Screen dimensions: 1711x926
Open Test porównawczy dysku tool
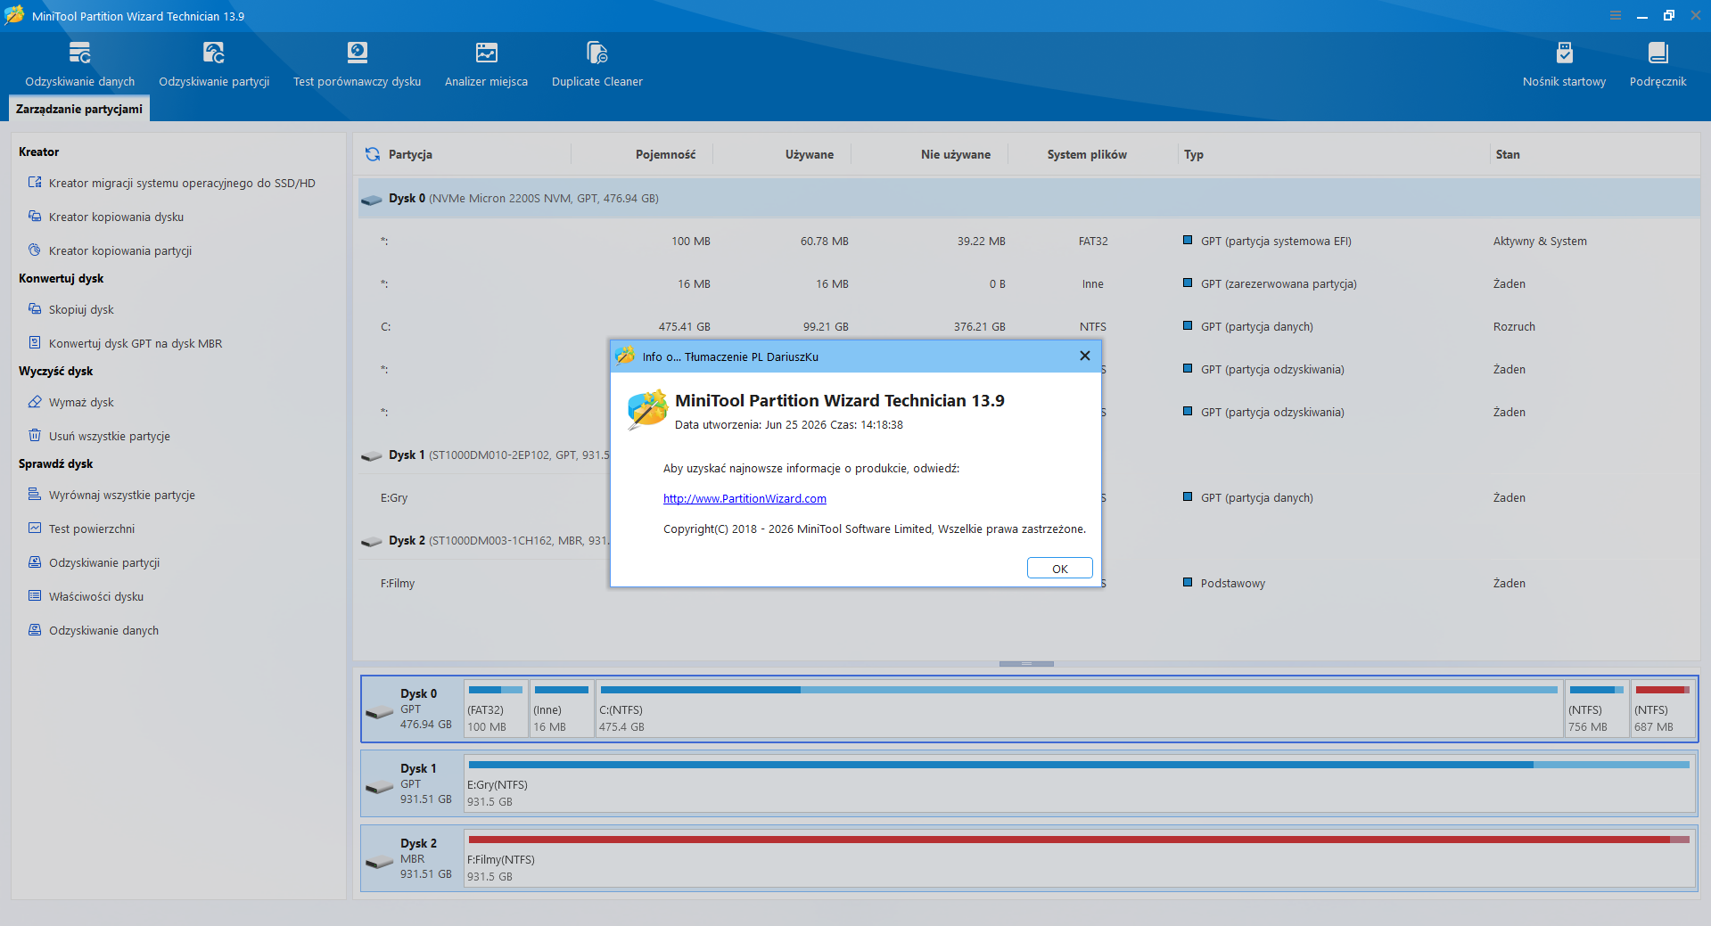point(358,53)
